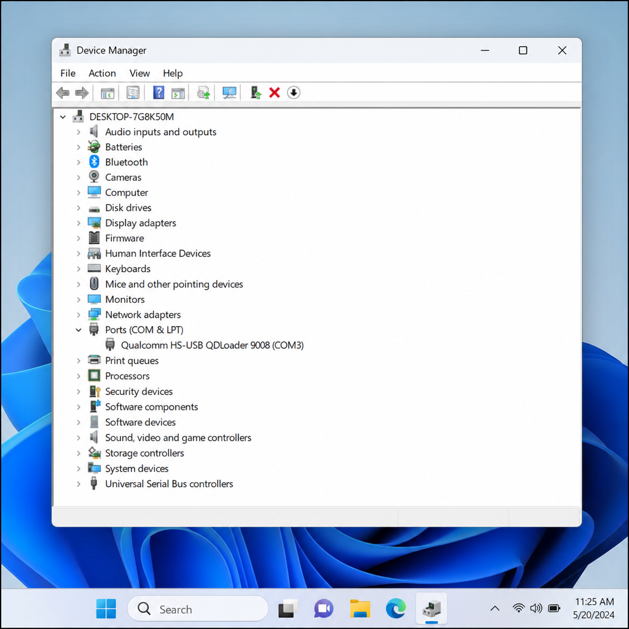Select the Computer category label
The image size is (629, 629).
click(x=127, y=192)
